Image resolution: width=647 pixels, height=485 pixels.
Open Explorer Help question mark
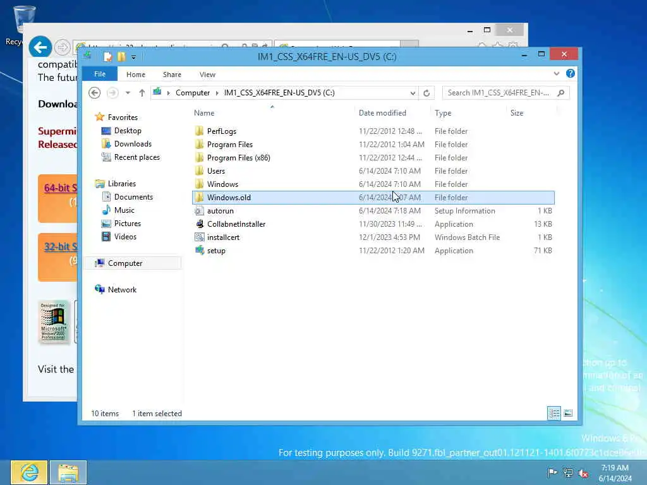(x=571, y=73)
